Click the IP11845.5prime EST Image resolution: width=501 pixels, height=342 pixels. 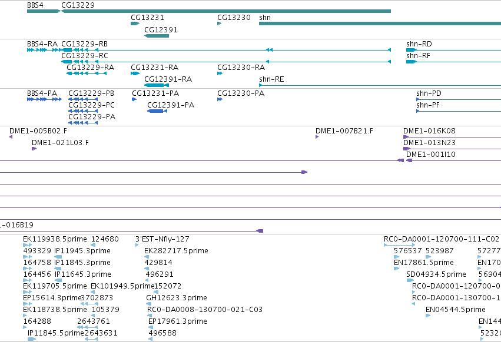pos(32,339)
